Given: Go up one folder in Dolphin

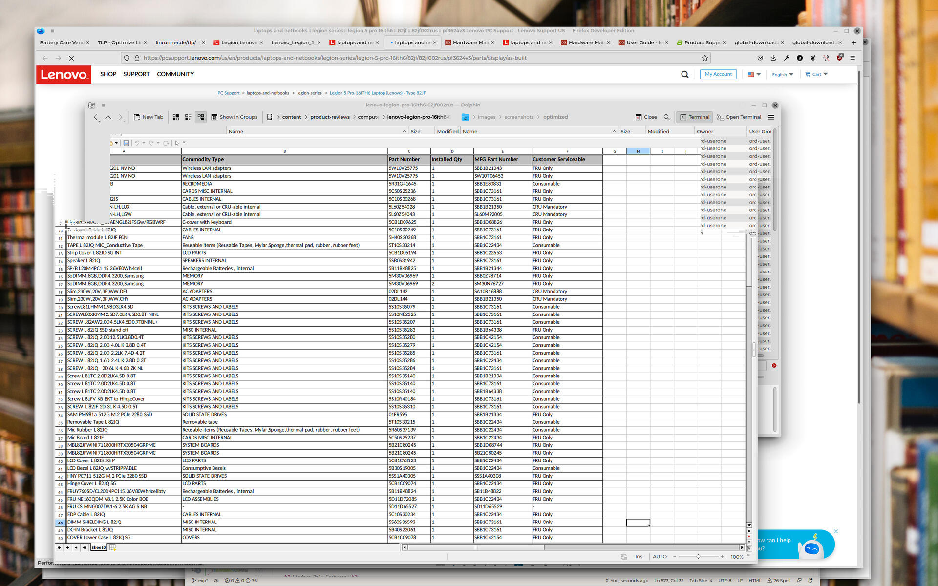Looking at the screenshot, I should [x=108, y=117].
